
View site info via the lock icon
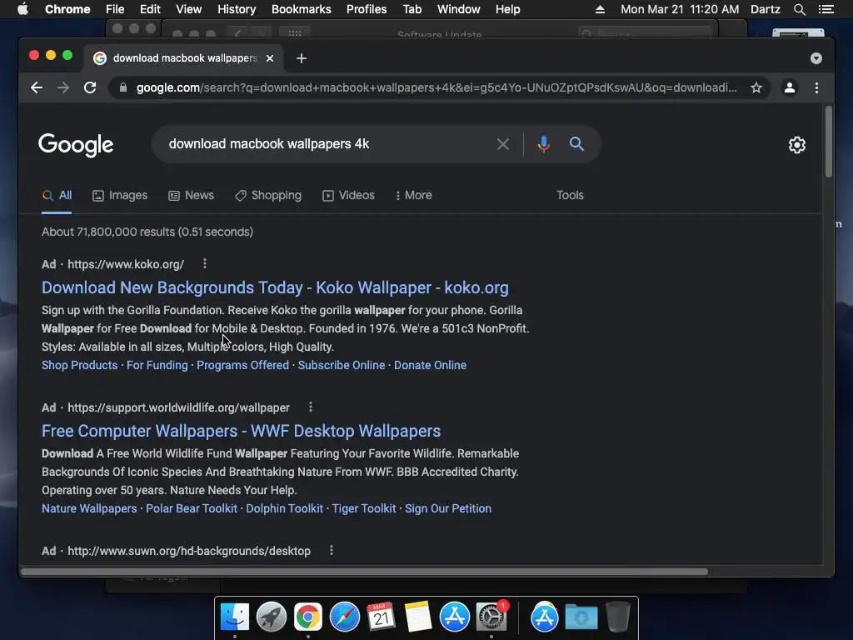click(123, 87)
